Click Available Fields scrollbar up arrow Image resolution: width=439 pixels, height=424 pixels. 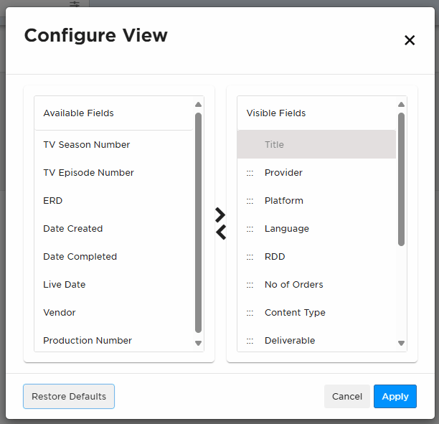(198, 105)
